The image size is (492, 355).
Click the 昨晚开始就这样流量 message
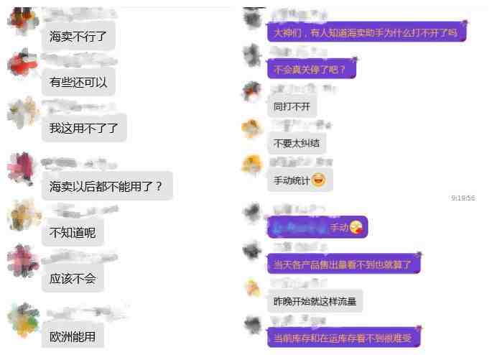[x=315, y=301]
